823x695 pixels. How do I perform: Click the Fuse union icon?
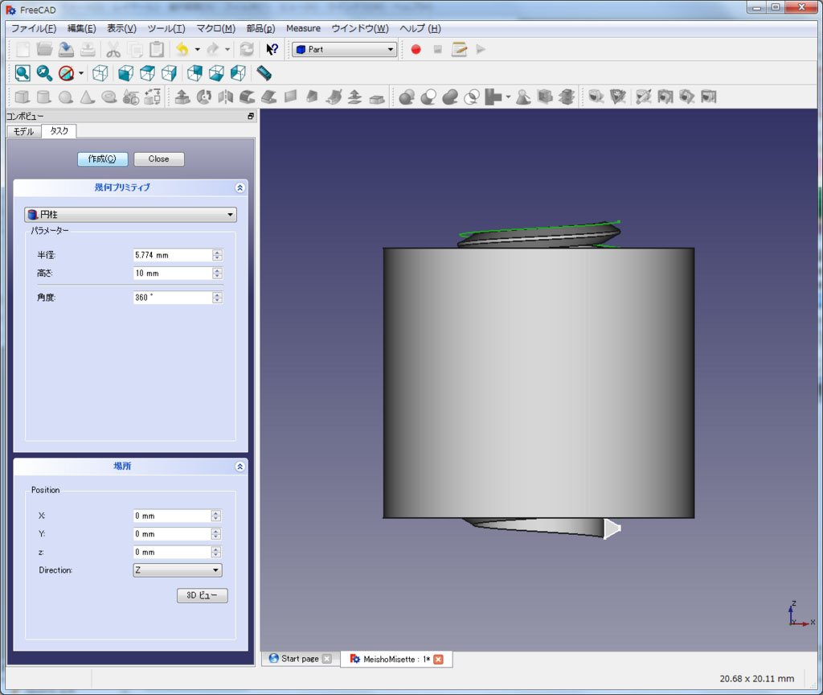pos(450,97)
